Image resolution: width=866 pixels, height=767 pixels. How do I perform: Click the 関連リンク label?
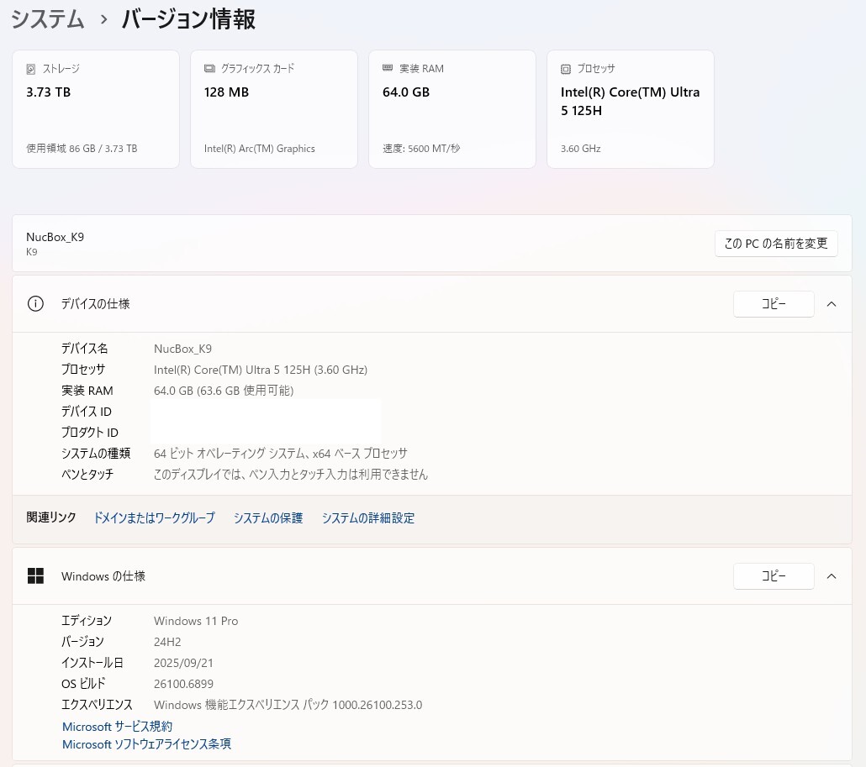(x=50, y=517)
